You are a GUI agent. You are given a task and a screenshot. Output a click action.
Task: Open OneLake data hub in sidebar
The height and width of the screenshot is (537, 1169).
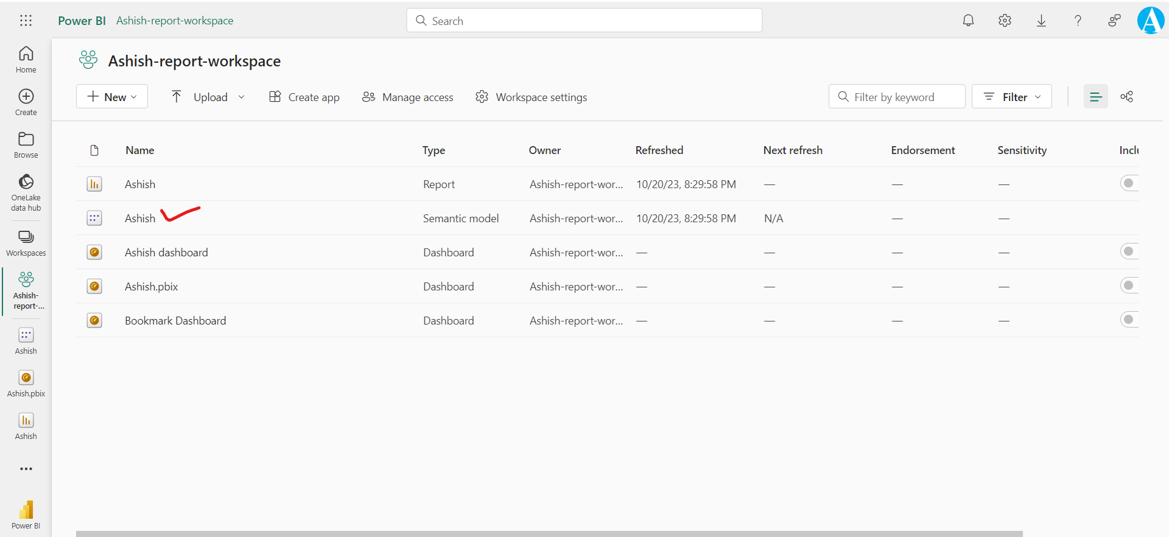[26, 192]
